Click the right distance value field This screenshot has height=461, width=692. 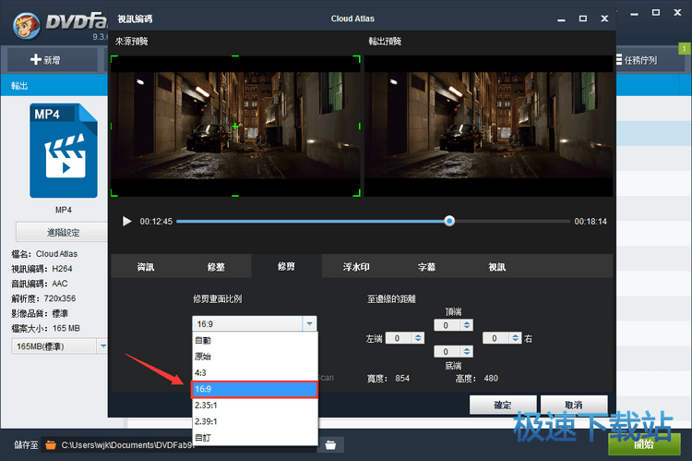496,338
